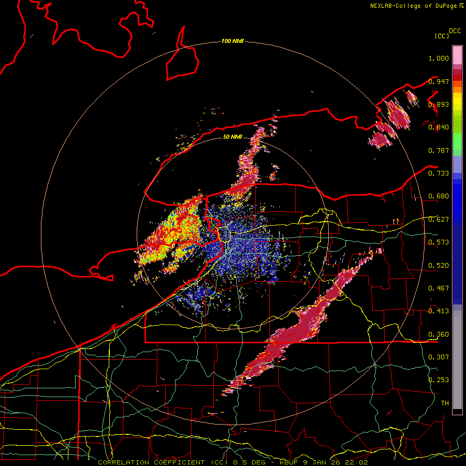This screenshot has height=466, width=466.
Task: Select the 0.573 scale value
Action: coord(439,242)
